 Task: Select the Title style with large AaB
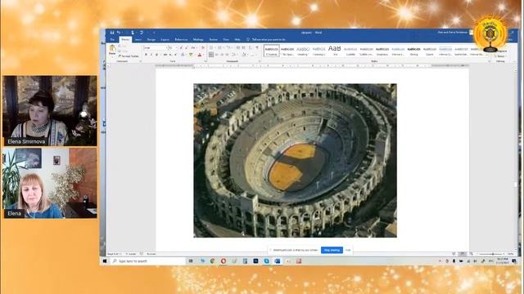click(335, 51)
